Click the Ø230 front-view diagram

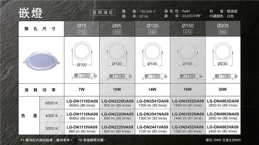pyautogui.click(x=223, y=54)
